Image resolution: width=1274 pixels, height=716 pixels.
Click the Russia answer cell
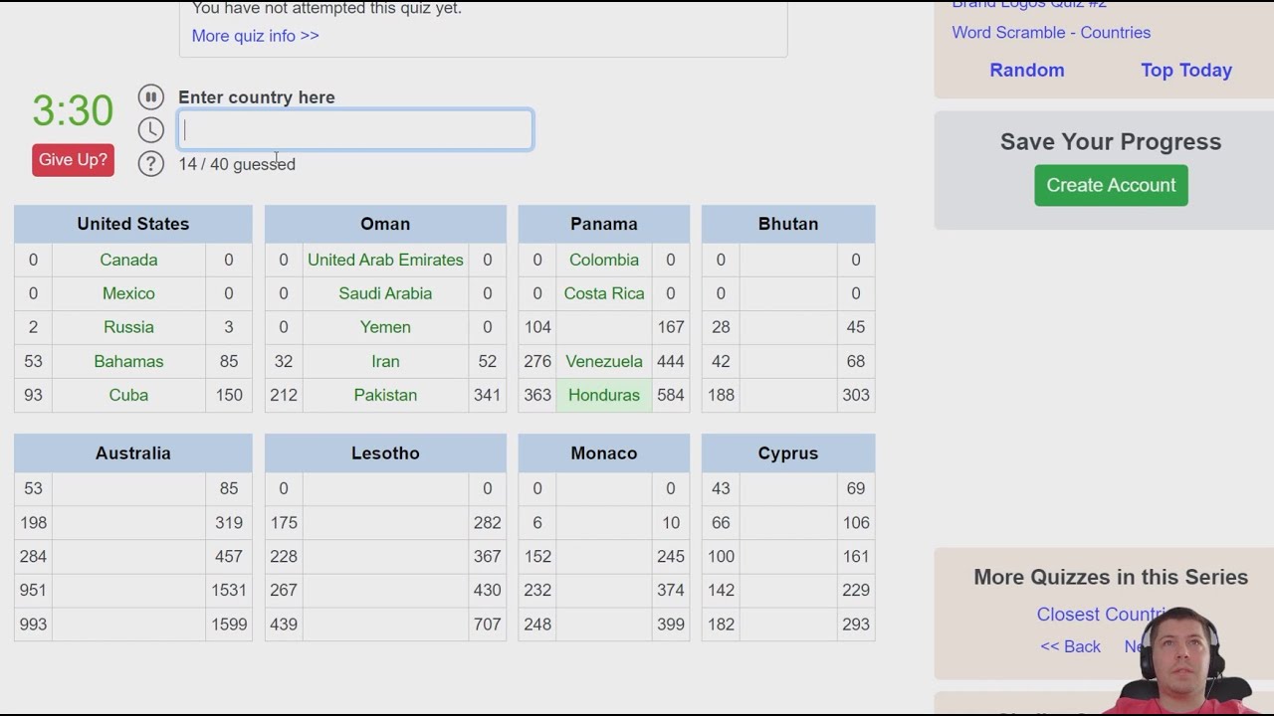(128, 327)
